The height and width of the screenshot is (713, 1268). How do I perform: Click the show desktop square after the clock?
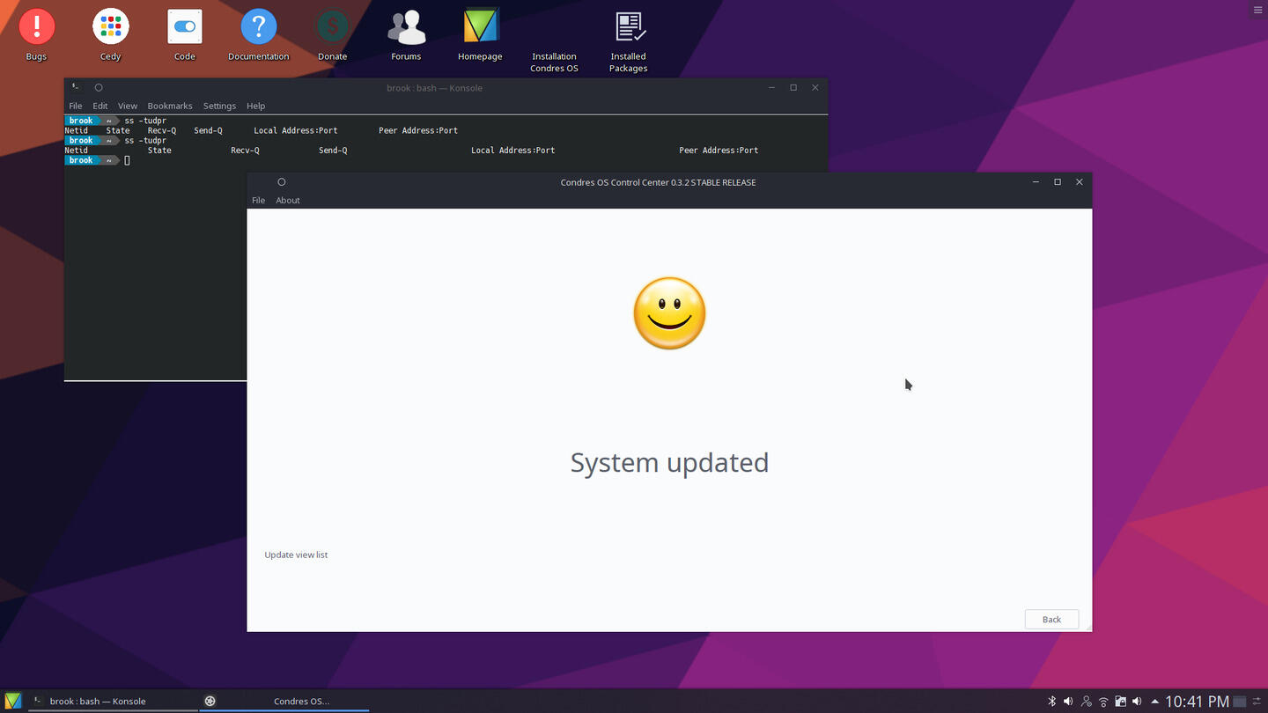(x=1239, y=702)
